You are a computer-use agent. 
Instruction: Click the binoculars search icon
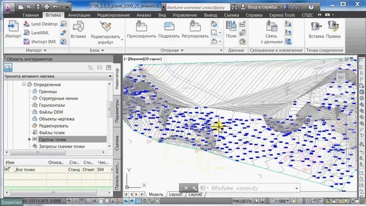click(234, 7)
